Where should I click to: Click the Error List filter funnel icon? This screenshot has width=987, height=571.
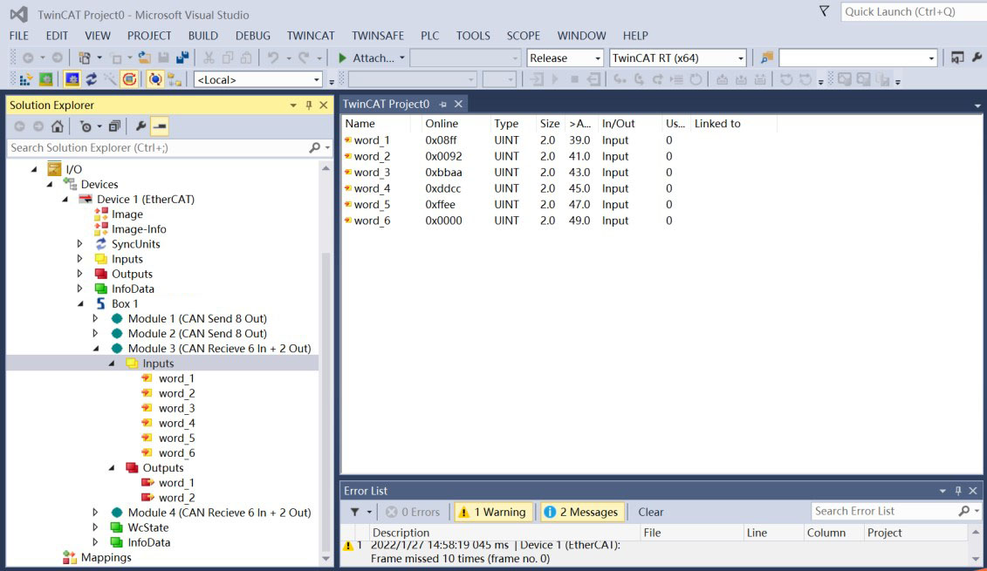point(355,512)
